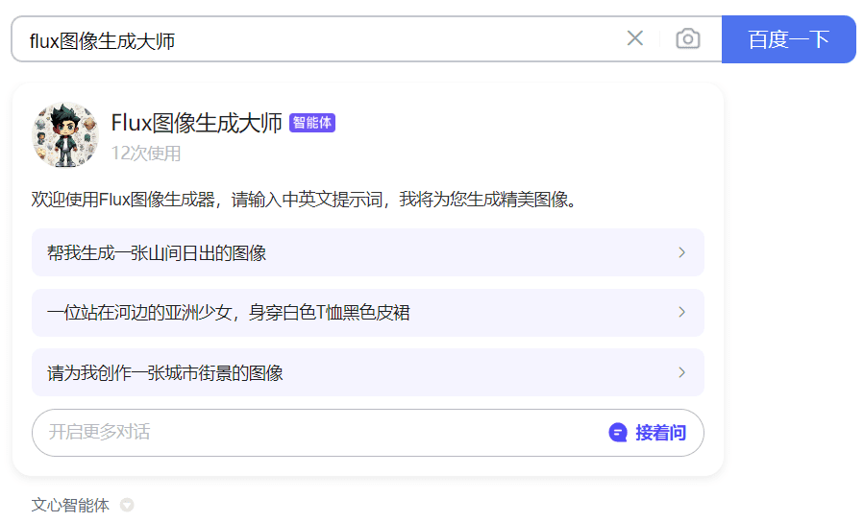864x522 pixels.
Task: Expand chevron on 亚洲少女 prompt row
Action: 681,313
